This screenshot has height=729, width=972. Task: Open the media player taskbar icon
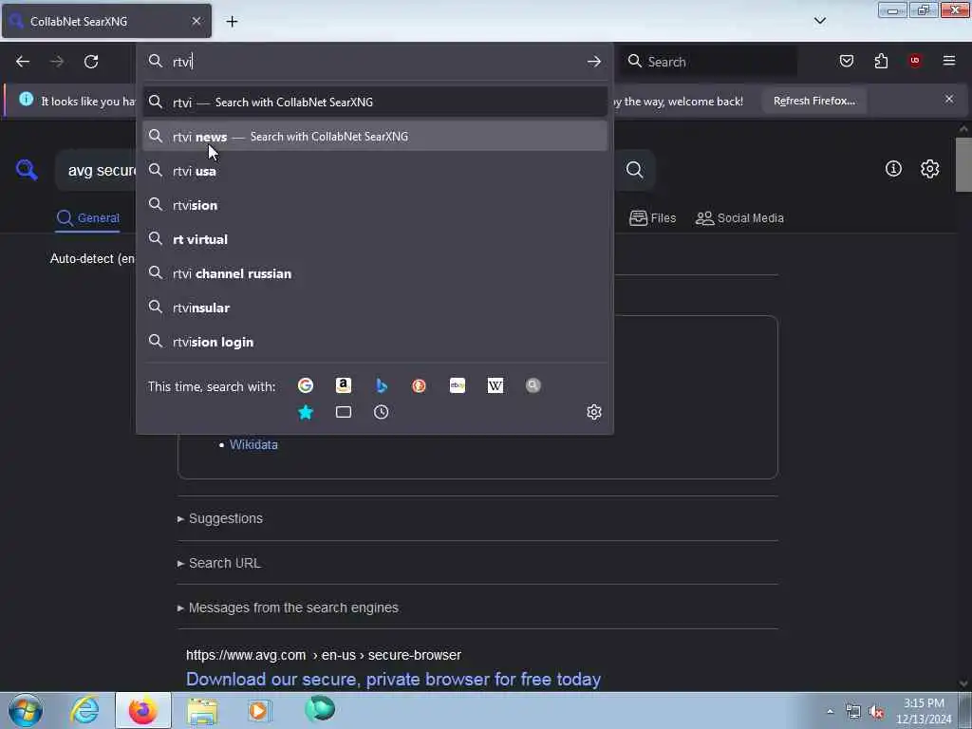pyautogui.click(x=259, y=710)
